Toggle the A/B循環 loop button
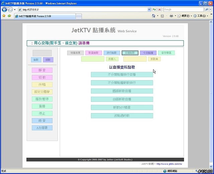The image size is (214, 174). click(x=42, y=128)
